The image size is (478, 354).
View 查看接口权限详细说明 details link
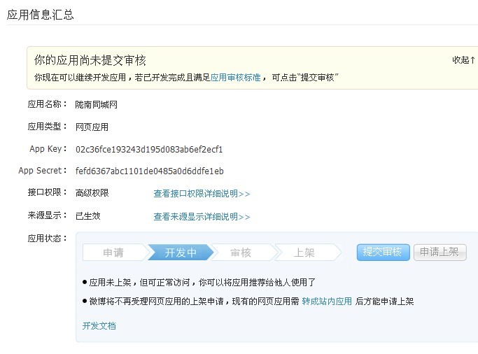202,194
